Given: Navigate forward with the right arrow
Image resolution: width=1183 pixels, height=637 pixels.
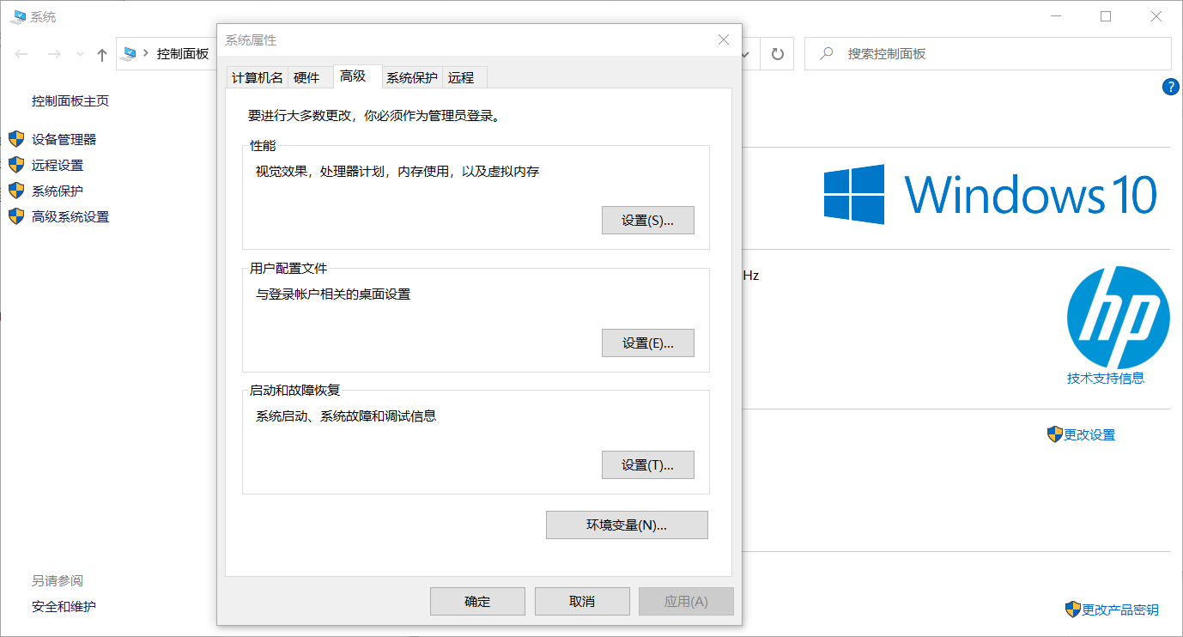Looking at the screenshot, I should coord(54,54).
